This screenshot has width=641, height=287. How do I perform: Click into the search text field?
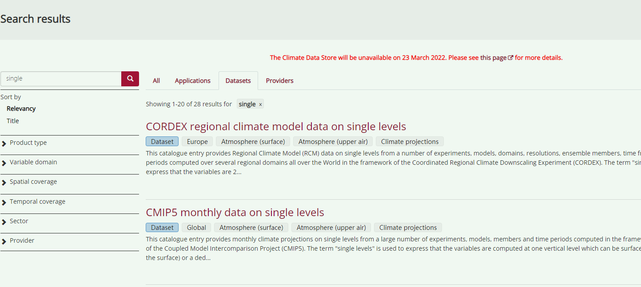(61, 79)
